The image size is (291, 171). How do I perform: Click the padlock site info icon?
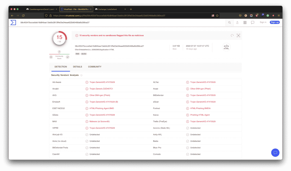pyautogui.click(x=51, y=16)
